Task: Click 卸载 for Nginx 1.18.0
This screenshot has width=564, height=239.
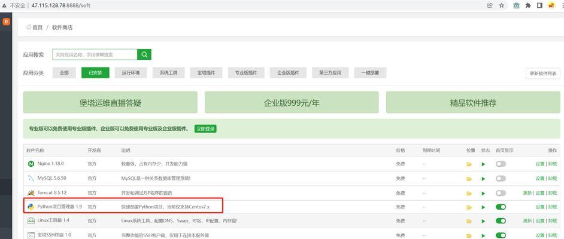Action: pos(553,164)
